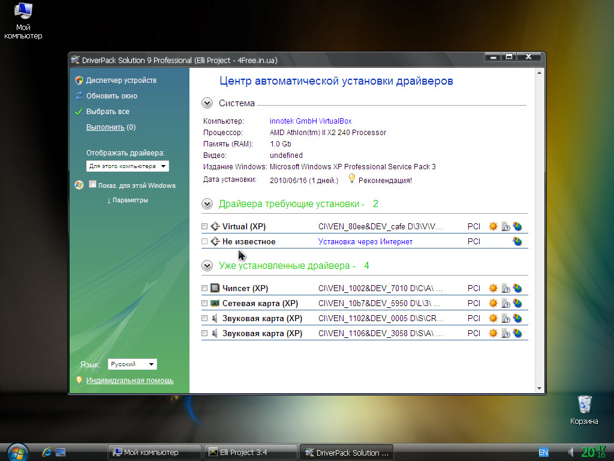Click the Windows globe icon for Не известное

pyautogui.click(x=517, y=241)
